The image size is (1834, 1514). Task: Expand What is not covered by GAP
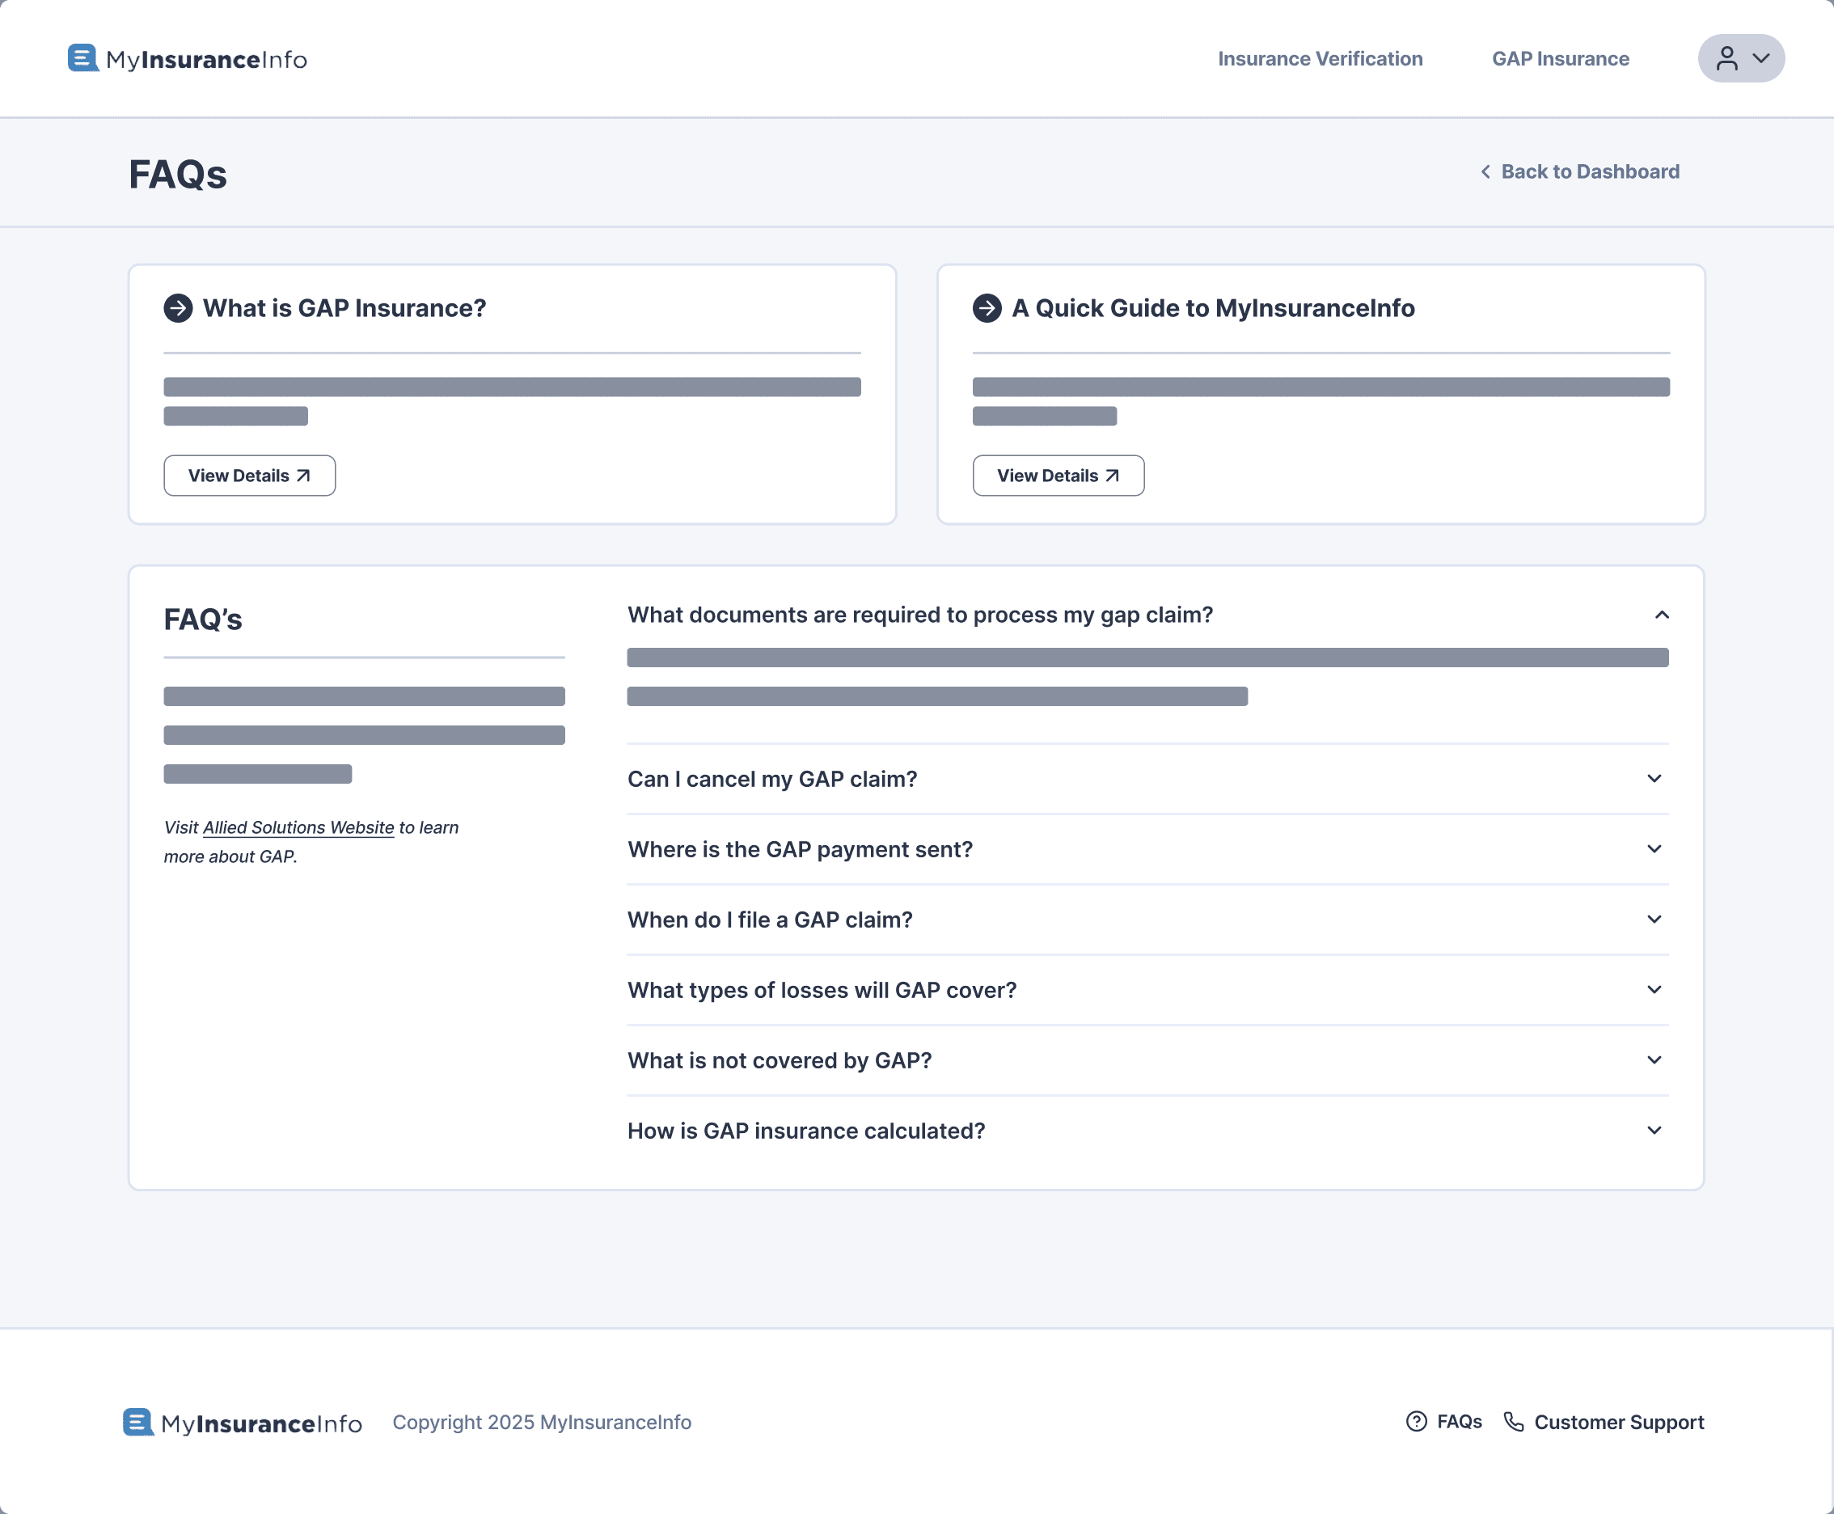tap(1654, 1059)
